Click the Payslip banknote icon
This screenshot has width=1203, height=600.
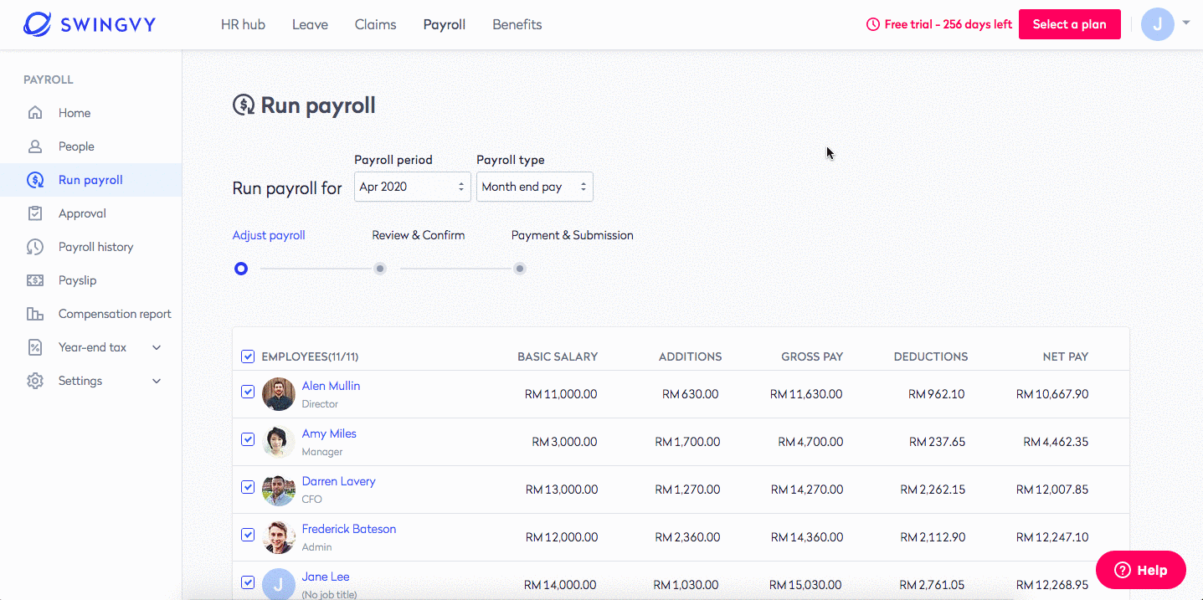35,280
